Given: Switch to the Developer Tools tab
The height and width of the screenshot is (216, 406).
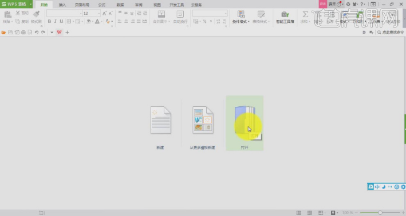Looking at the screenshot, I should tap(176, 5).
